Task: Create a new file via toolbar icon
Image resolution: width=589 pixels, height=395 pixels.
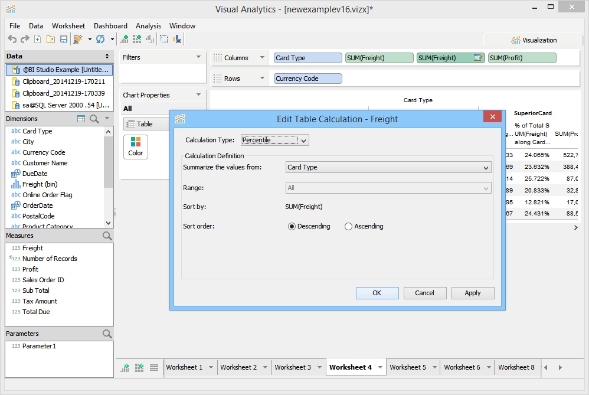Action: 38,39
